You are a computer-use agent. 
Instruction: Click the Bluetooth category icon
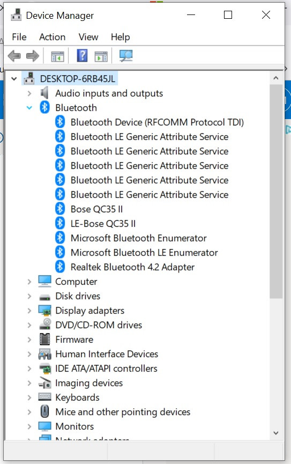point(44,107)
